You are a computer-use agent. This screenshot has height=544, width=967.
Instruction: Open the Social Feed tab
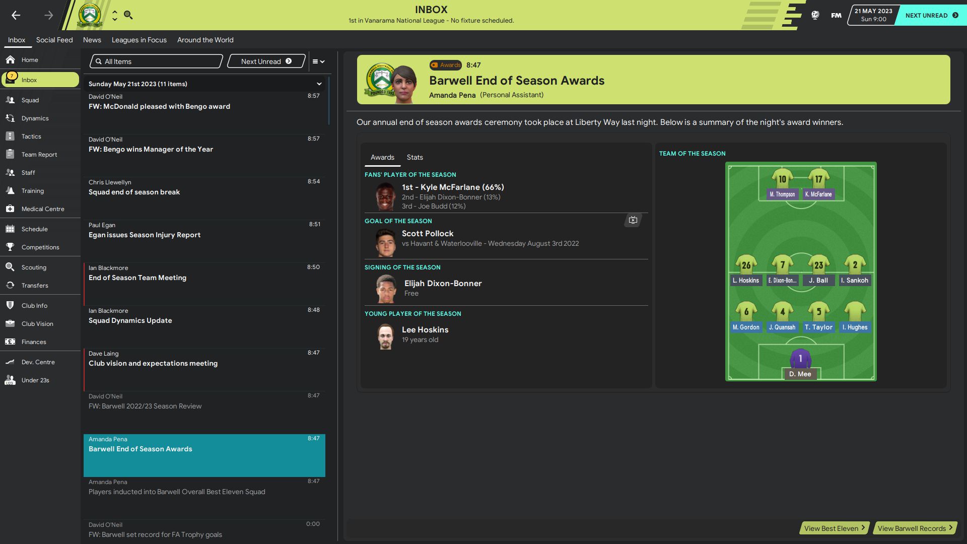(x=54, y=40)
